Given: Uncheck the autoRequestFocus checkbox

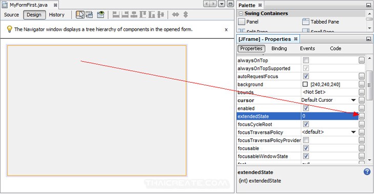Looking at the screenshot, I should (306, 76).
